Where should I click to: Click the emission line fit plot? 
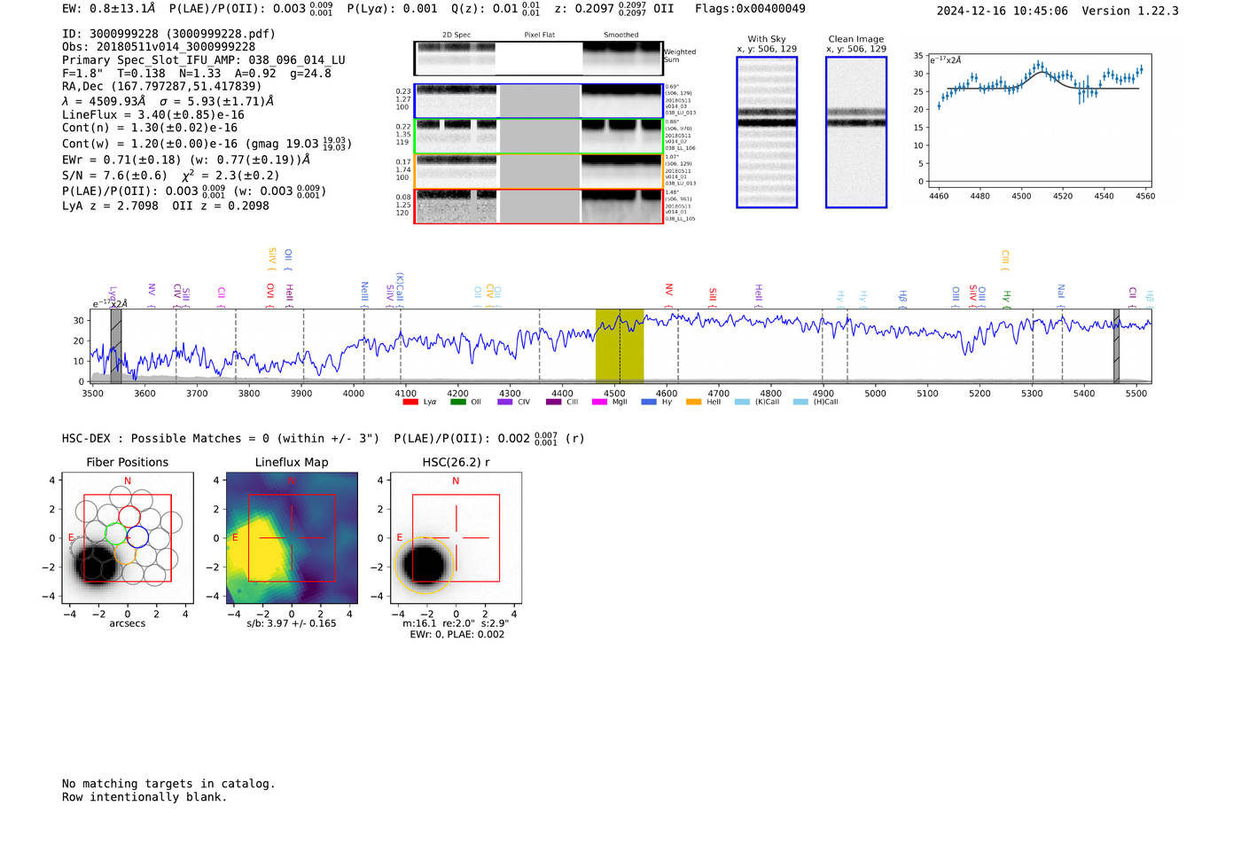(x=1041, y=120)
